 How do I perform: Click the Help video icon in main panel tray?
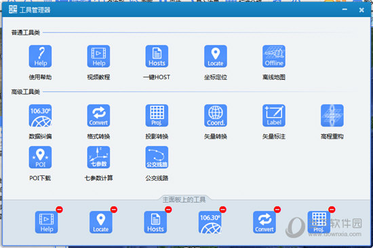pyautogui.click(x=46, y=222)
